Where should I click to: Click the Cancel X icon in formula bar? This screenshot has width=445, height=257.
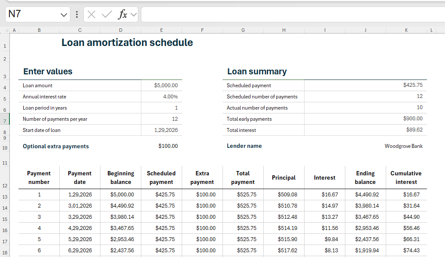point(91,15)
